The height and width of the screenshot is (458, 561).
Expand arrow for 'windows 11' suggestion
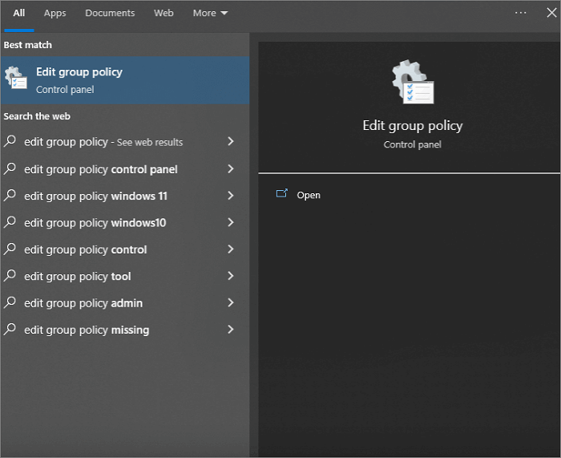pyautogui.click(x=231, y=196)
